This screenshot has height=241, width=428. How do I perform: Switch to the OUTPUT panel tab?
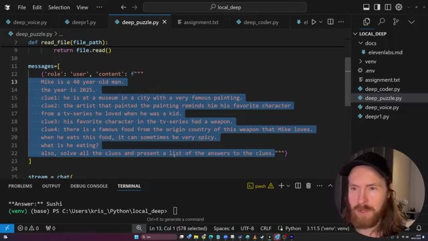click(x=51, y=186)
